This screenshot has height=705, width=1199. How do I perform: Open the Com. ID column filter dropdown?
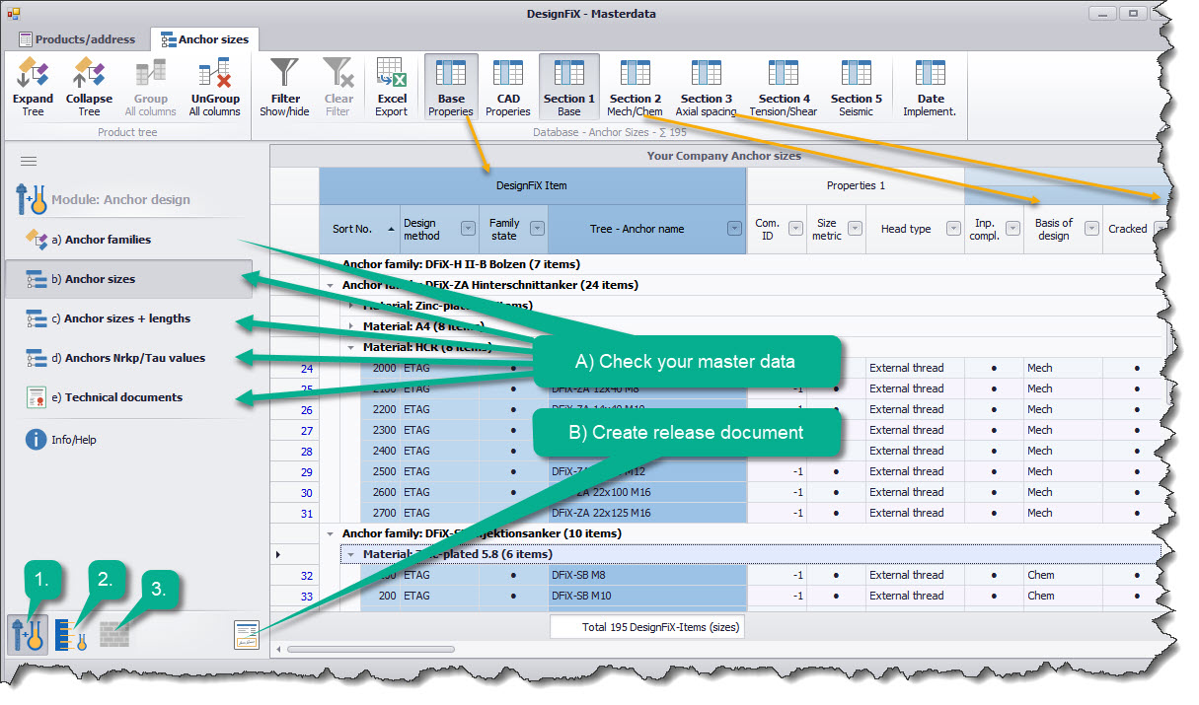tap(793, 229)
